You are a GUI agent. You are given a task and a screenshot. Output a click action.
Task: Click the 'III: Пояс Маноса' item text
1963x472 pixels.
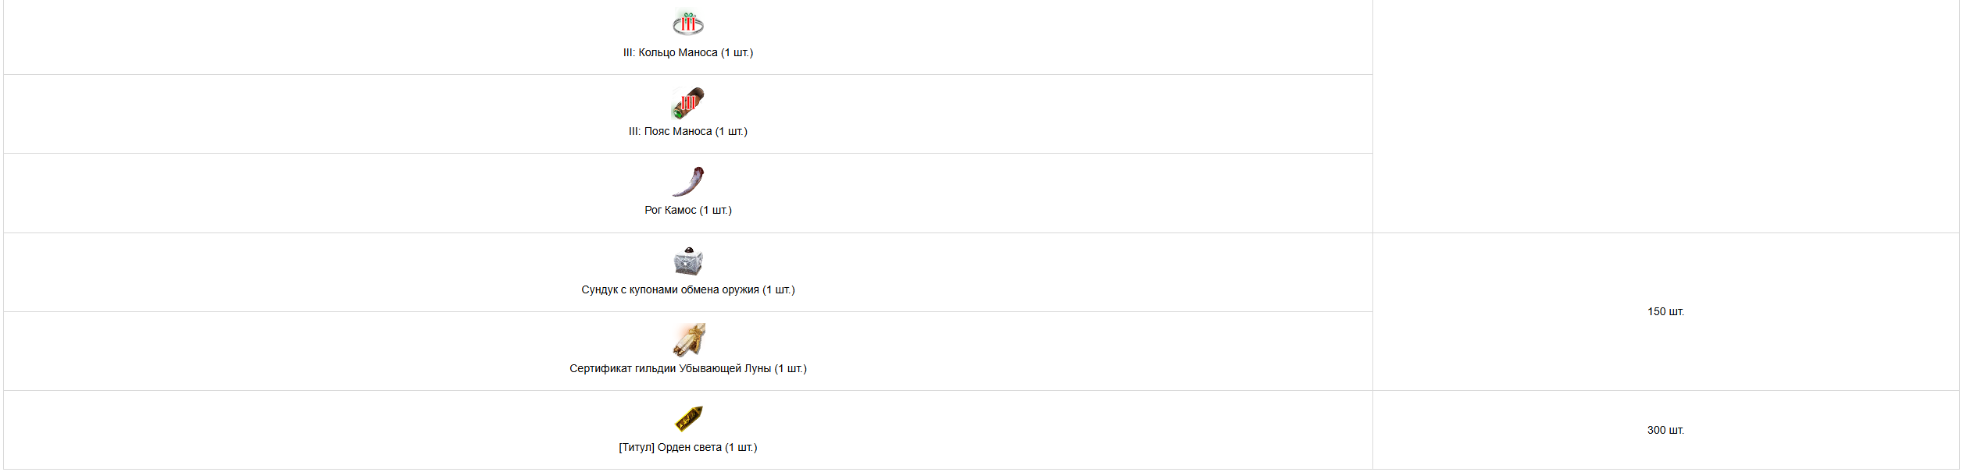pyautogui.click(x=670, y=131)
